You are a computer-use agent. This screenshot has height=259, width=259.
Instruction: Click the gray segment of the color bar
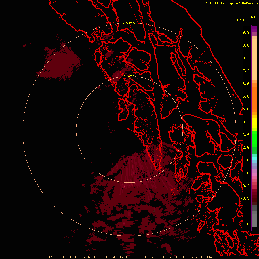pos(254,216)
